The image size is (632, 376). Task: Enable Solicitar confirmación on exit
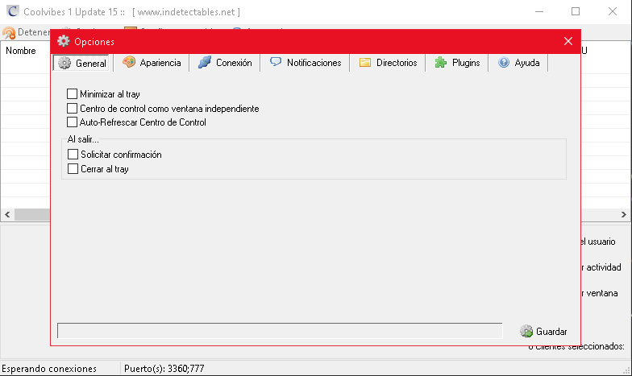73,155
